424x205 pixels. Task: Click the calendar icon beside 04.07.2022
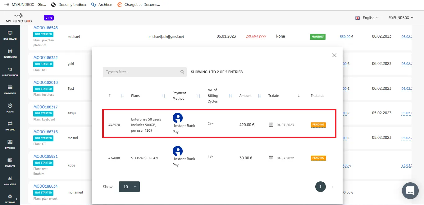[271, 158]
